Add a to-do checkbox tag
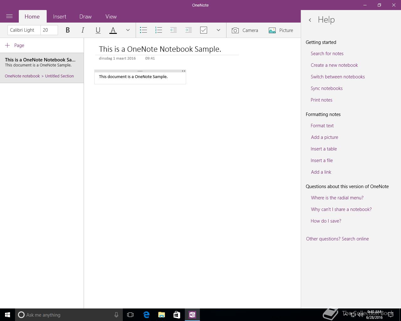Image resolution: width=401 pixels, height=321 pixels. 204,30
